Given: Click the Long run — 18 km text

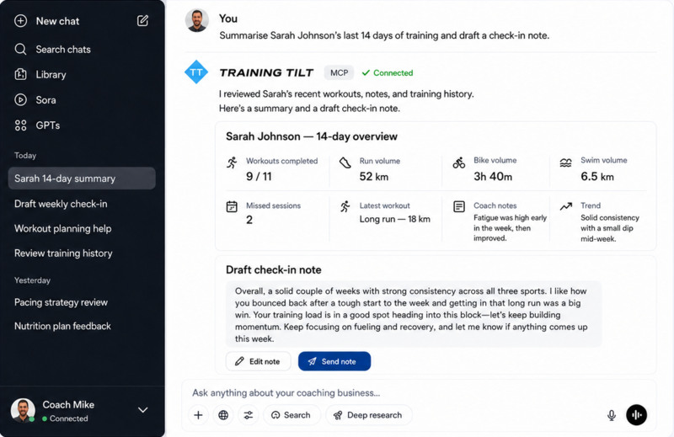Looking at the screenshot, I should coord(394,219).
